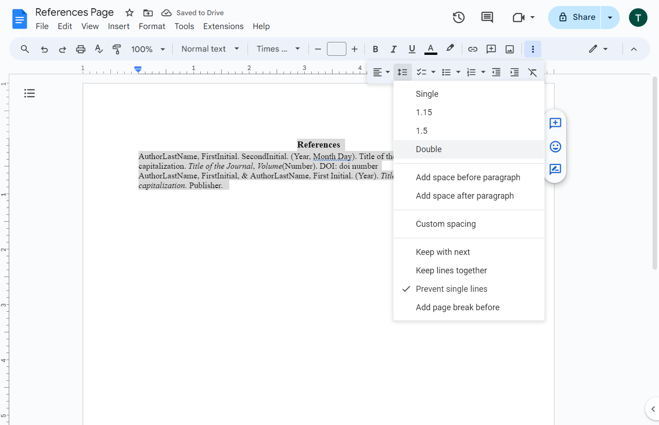The width and height of the screenshot is (659, 425).
Task: Click the insert link icon
Action: [x=472, y=49]
